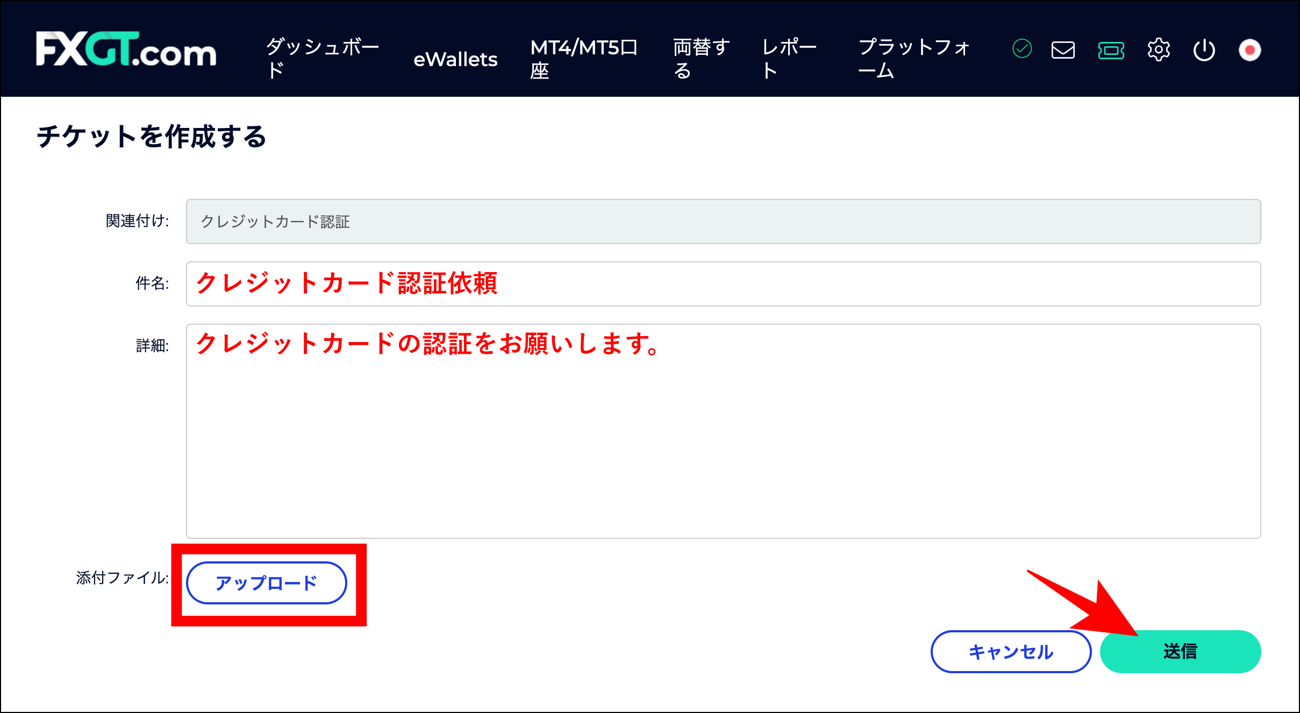
Task: Open the settings gear icon
Action: coord(1159,49)
